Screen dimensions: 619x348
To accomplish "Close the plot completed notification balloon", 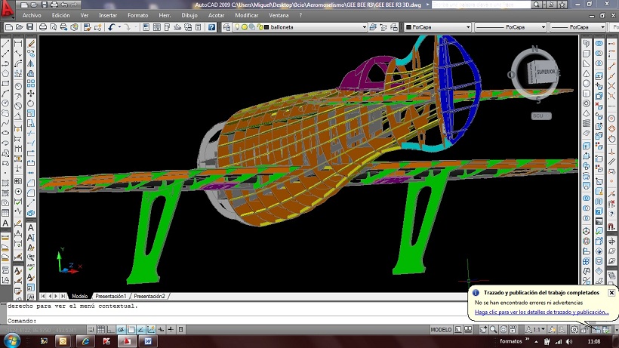I will [x=611, y=292].
